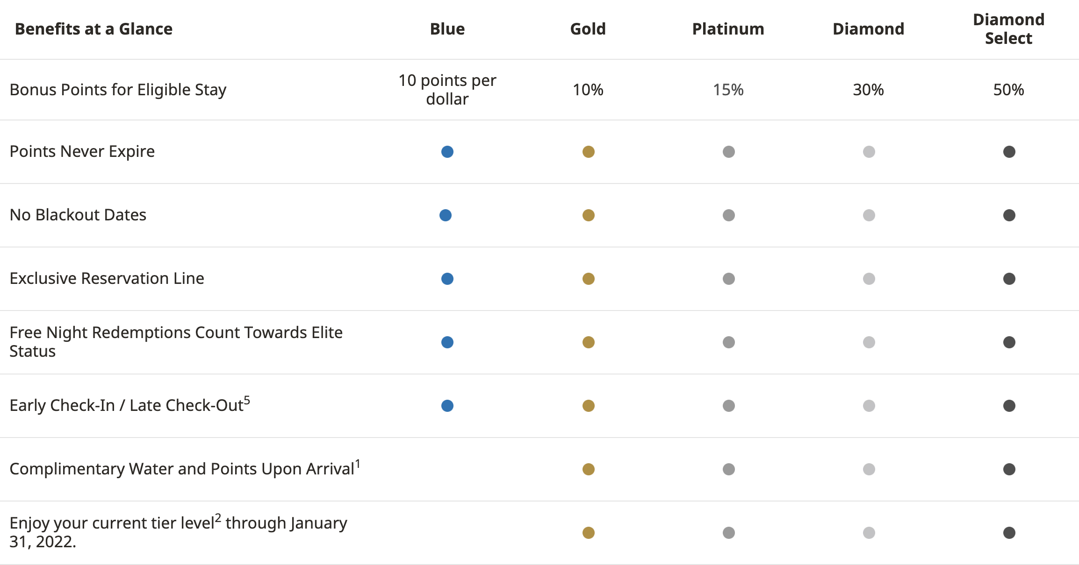This screenshot has height=565, width=1079.
Task: Click the Diamond dot for Complimentary Water row
Action: pyautogui.click(x=869, y=469)
